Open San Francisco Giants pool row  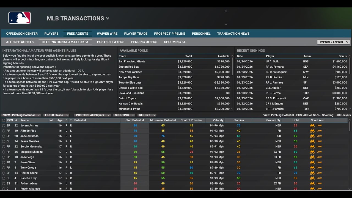(174, 61)
